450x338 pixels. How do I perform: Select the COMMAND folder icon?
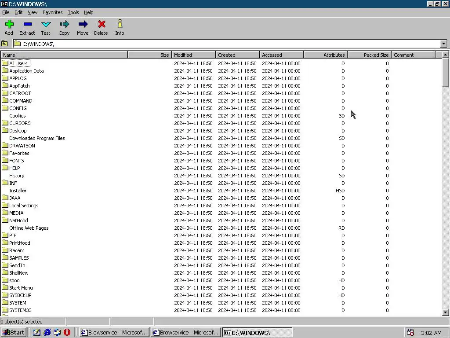(5, 101)
